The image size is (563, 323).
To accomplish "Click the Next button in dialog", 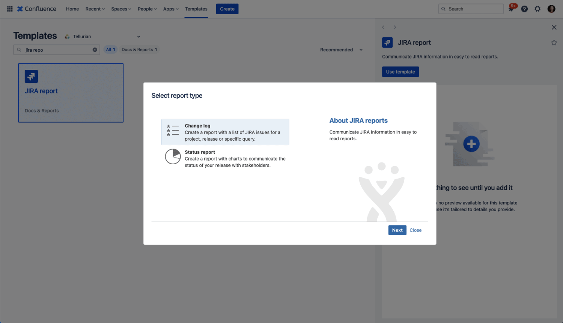I will [x=397, y=230].
